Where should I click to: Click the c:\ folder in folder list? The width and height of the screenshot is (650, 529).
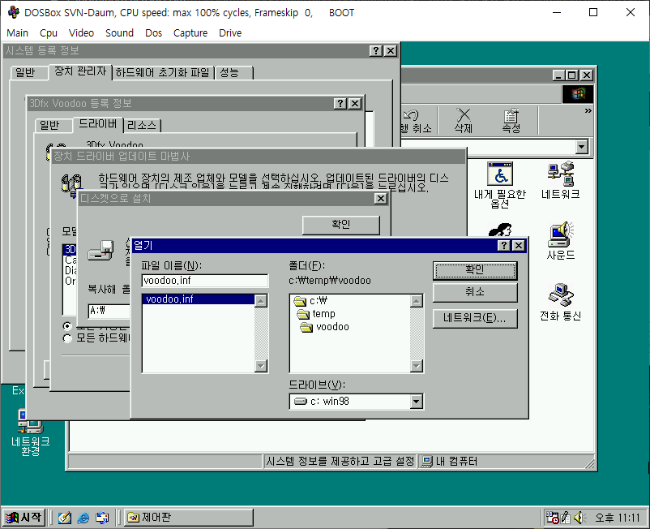(311, 300)
